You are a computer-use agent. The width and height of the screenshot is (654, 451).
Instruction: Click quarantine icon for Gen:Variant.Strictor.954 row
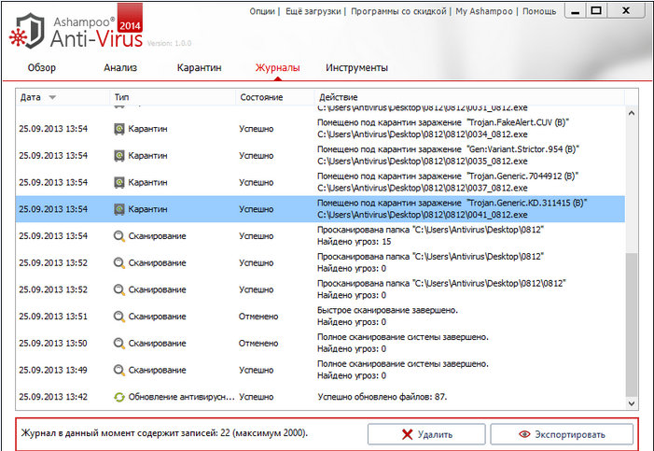point(119,156)
